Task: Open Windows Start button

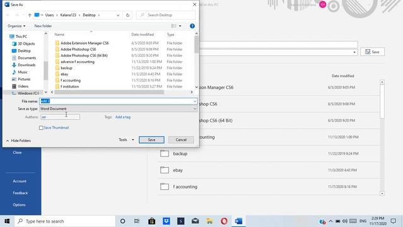Action: (x=7, y=221)
